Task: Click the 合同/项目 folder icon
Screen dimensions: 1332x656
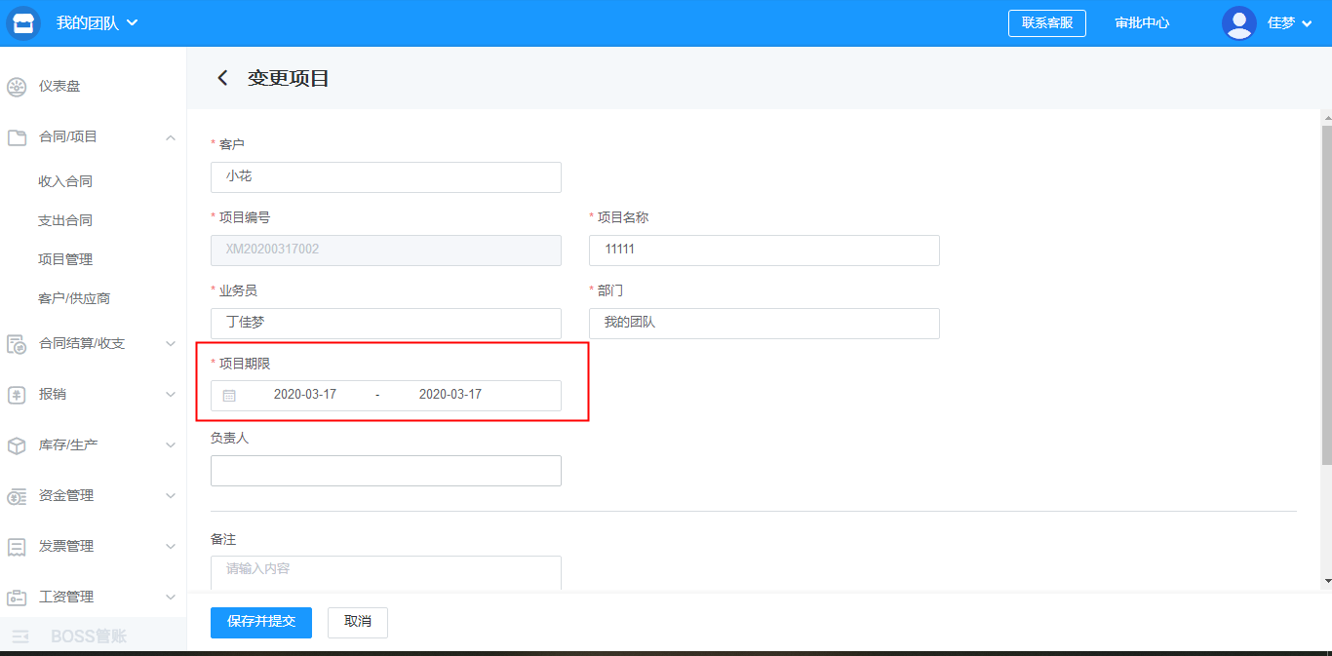Action: click(x=17, y=137)
